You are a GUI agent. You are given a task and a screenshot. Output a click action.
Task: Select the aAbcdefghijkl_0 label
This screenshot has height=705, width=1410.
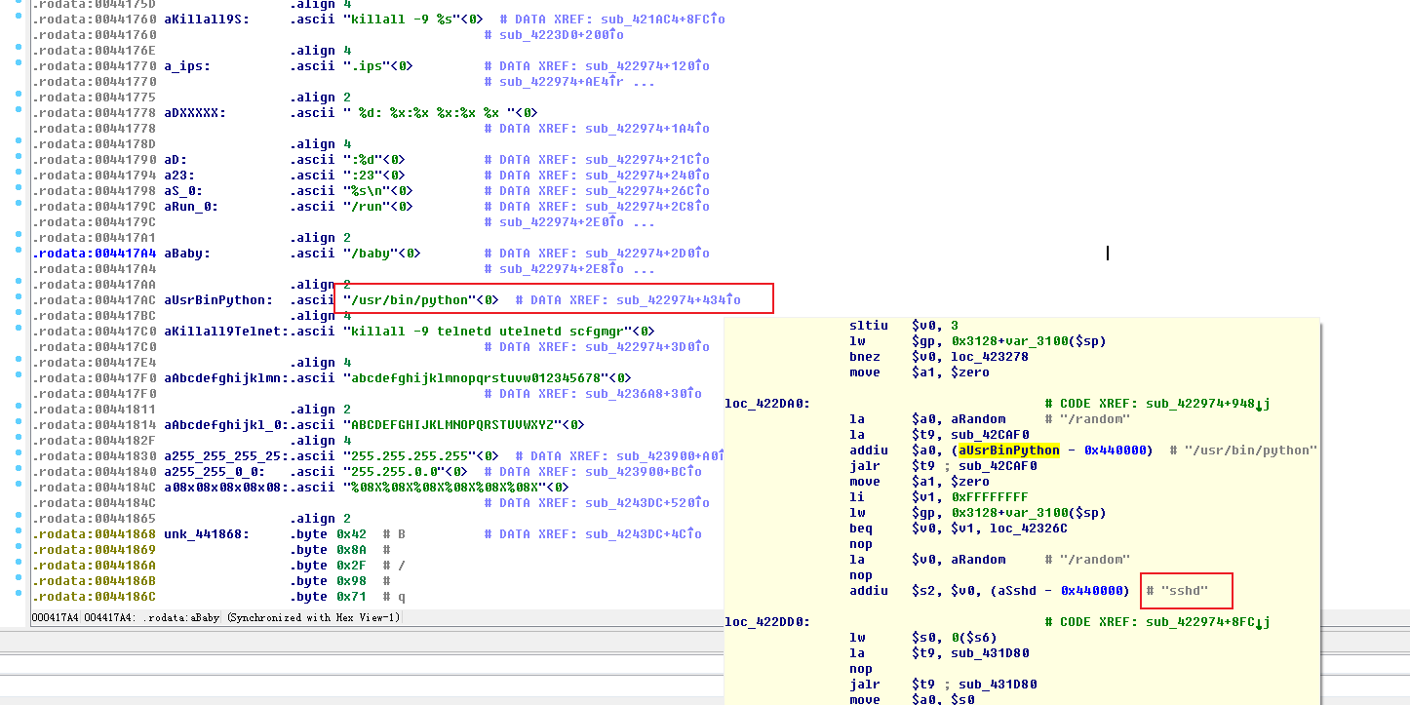[x=226, y=425]
